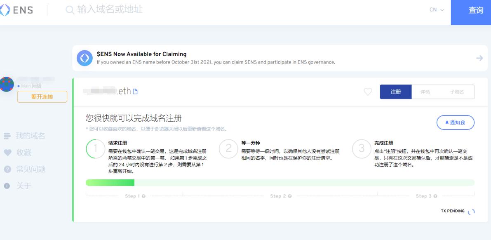Click the Step 2 help icon
491x240 pixels.
[290, 196]
